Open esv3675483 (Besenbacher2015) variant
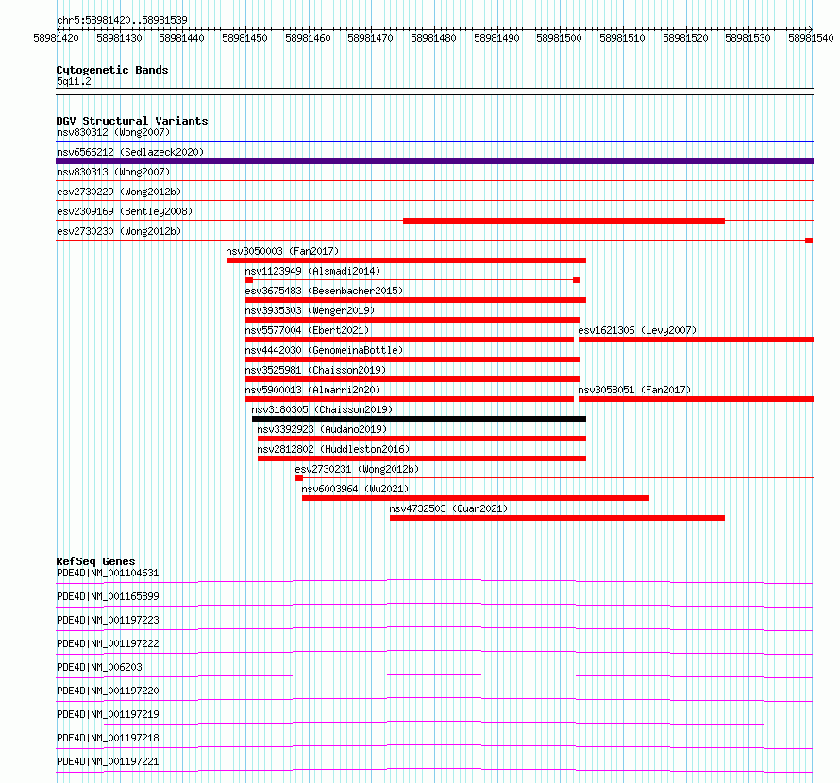840x783 pixels. [x=324, y=291]
